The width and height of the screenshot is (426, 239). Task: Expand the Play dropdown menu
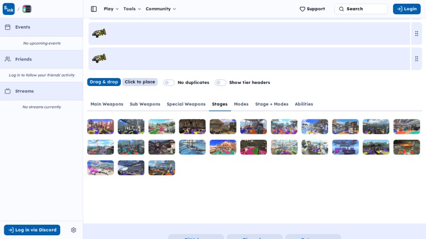pos(111,9)
